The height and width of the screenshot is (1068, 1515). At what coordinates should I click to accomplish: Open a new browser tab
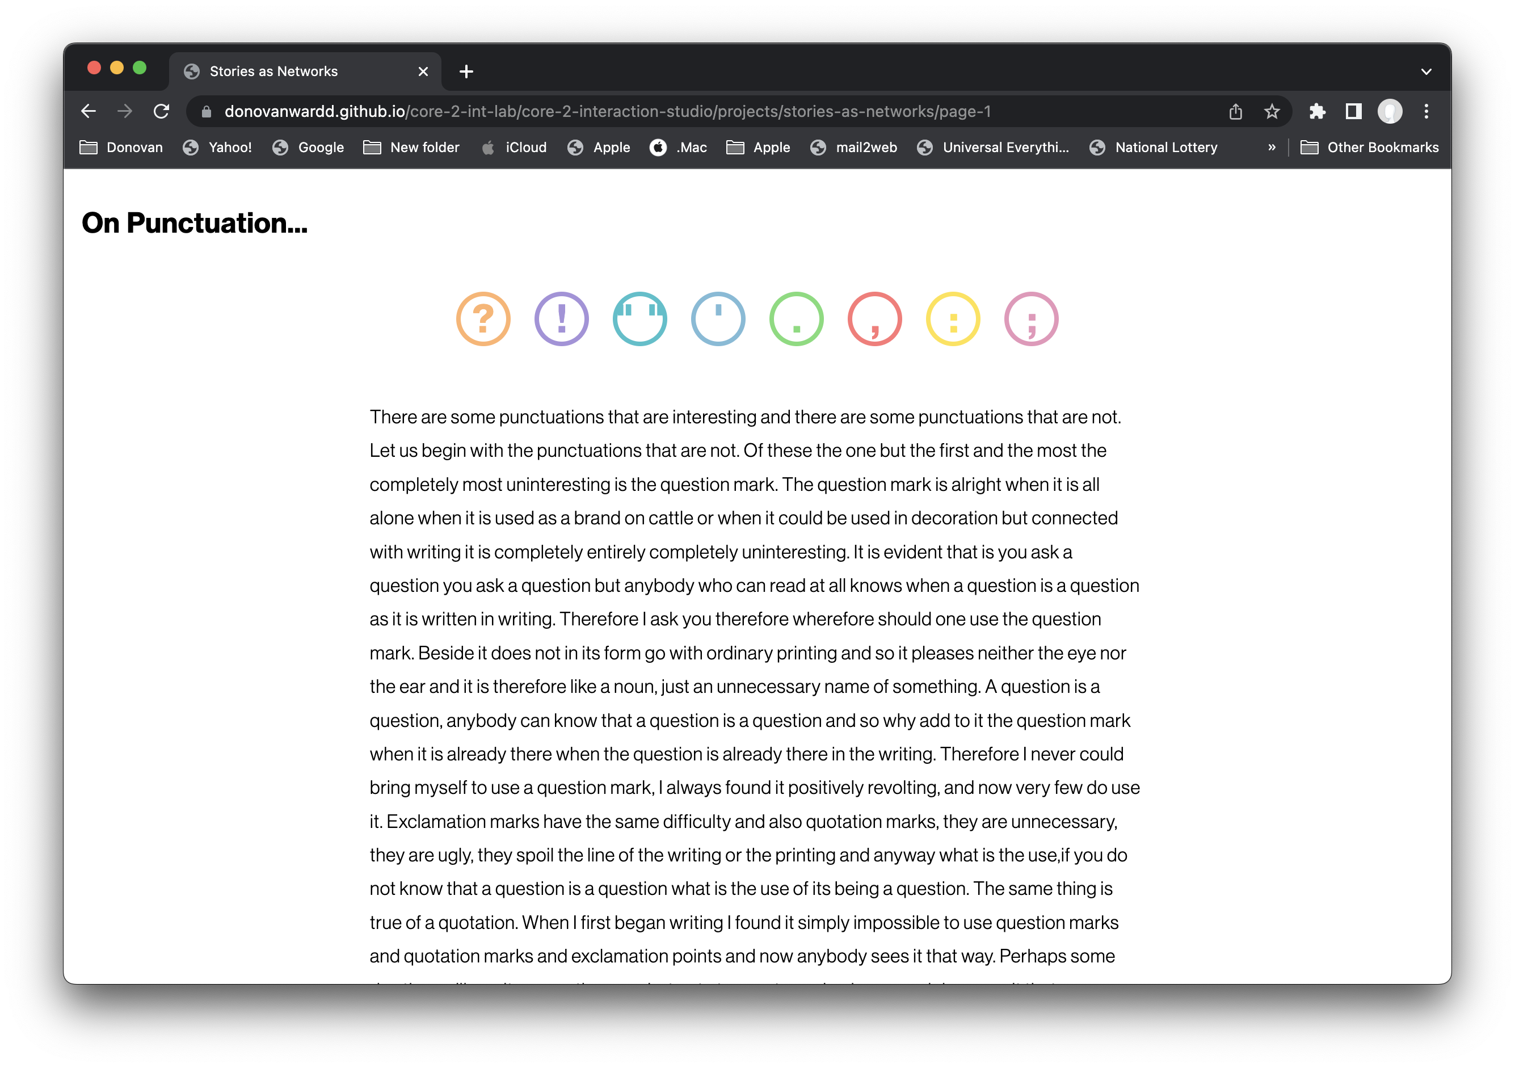pyautogui.click(x=466, y=72)
